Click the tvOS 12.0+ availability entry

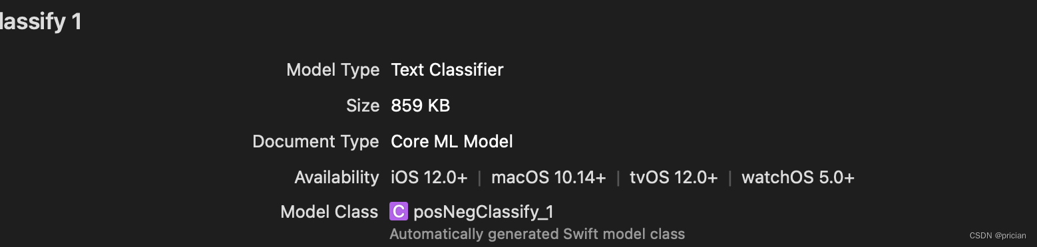(674, 177)
